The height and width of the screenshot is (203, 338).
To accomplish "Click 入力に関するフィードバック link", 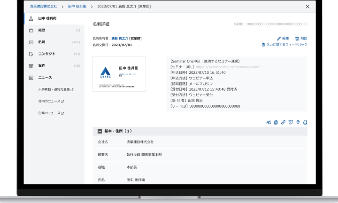I will click(x=284, y=45).
